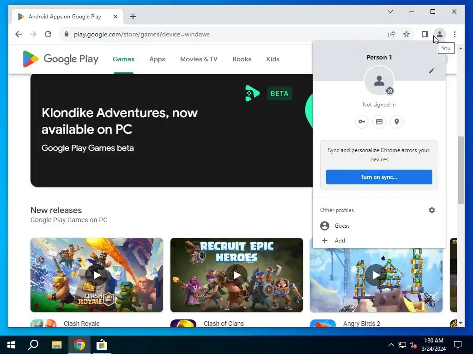Screen dimensions: 473x354
Task: Click the New releases heading
Action: [x=56, y=210]
